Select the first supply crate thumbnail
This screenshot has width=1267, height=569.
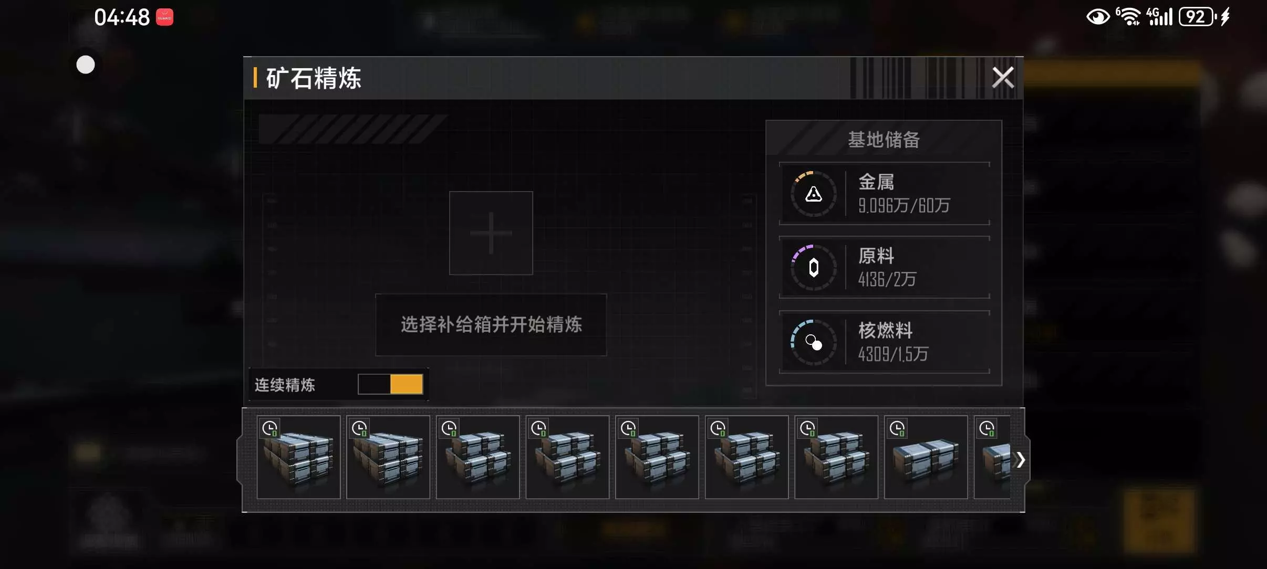click(x=298, y=457)
